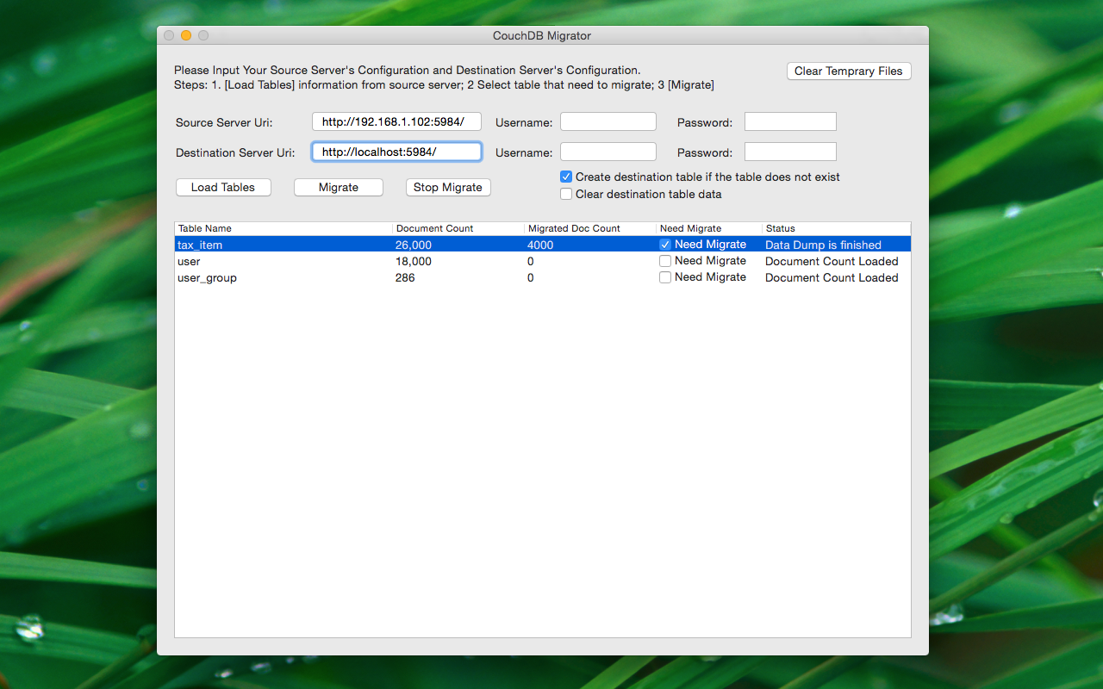
Task: Check Need Migrate for user row
Action: (665, 261)
